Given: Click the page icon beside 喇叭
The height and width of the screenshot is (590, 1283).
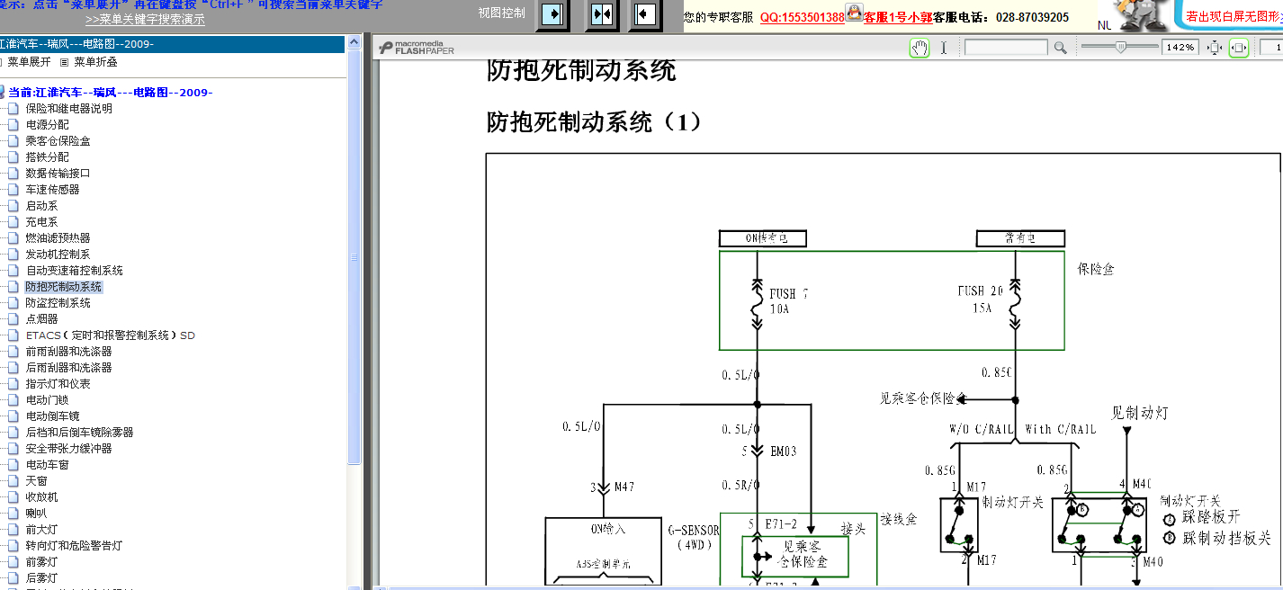Looking at the screenshot, I should pos(13,513).
